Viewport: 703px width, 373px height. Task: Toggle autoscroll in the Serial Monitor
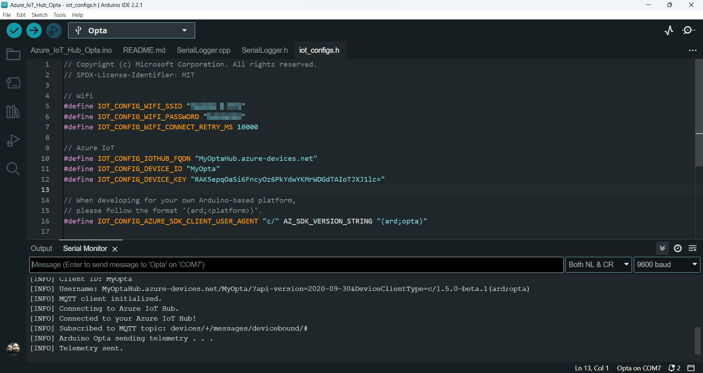coord(662,248)
